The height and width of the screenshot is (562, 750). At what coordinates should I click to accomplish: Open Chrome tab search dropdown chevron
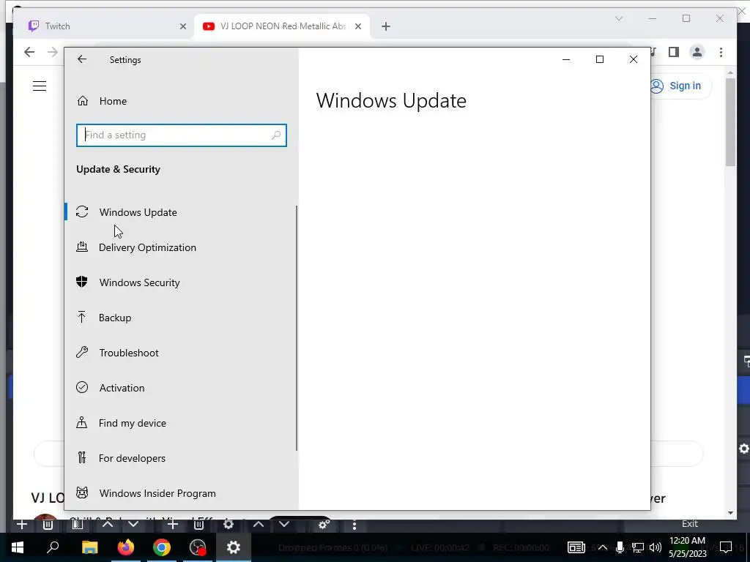pyautogui.click(x=618, y=18)
